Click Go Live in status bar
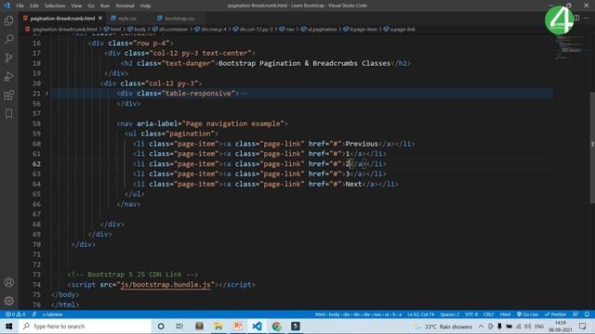Screen dimensions: 595x334 click(527, 315)
